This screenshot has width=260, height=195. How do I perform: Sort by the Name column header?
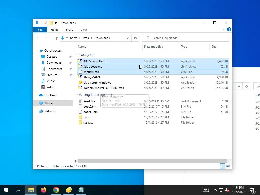pos(82,47)
